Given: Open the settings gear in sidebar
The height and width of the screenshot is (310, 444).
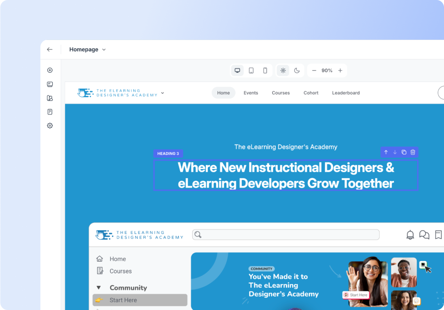Looking at the screenshot, I should pos(50,126).
